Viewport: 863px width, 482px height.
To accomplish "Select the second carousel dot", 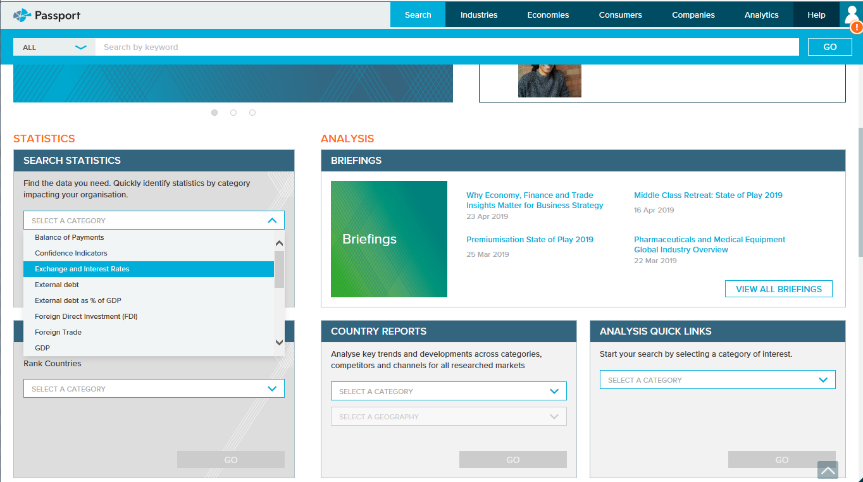I will tap(233, 113).
